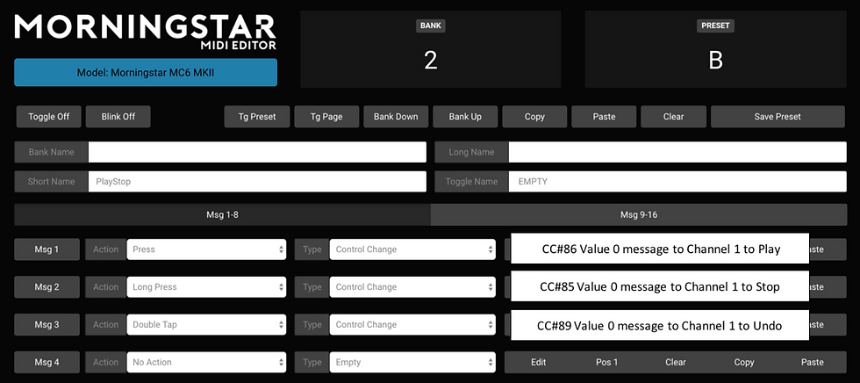
Task: Click the Msg 2 label button
Action: click(47, 287)
